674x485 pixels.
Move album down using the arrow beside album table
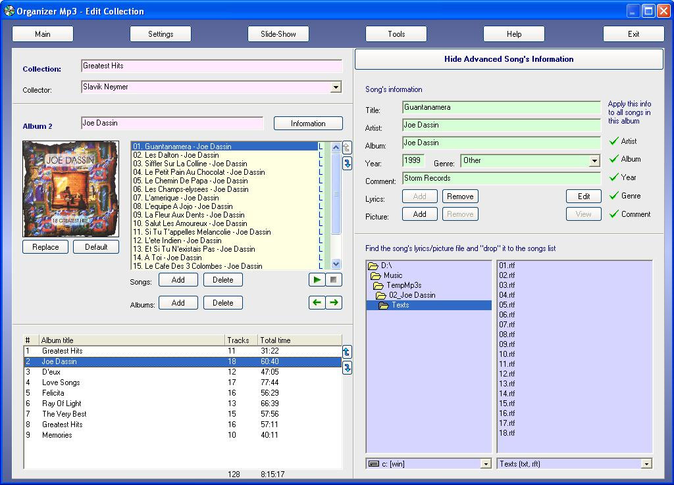[x=347, y=368]
